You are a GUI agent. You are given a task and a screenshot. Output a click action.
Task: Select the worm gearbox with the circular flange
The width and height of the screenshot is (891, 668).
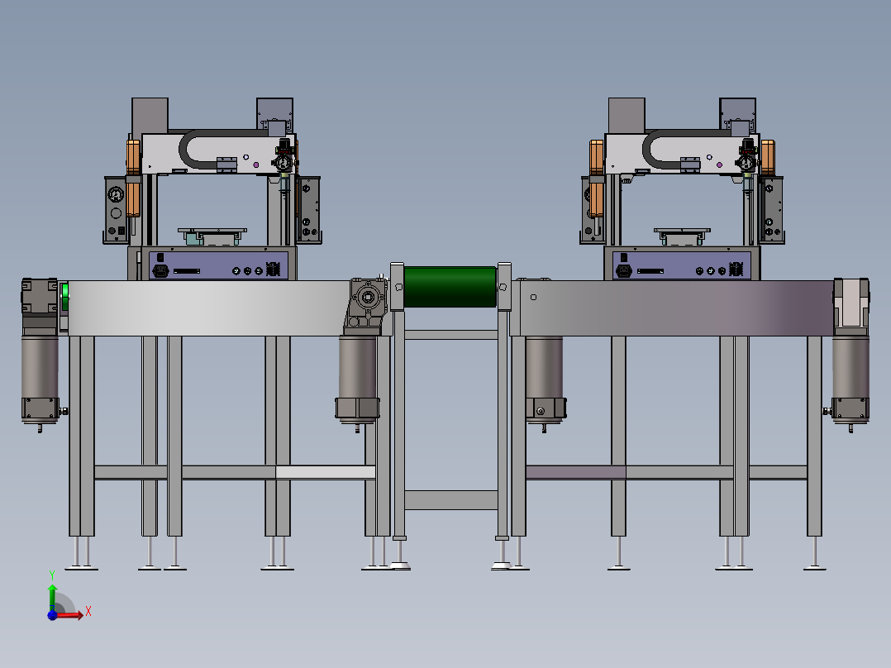click(x=367, y=304)
